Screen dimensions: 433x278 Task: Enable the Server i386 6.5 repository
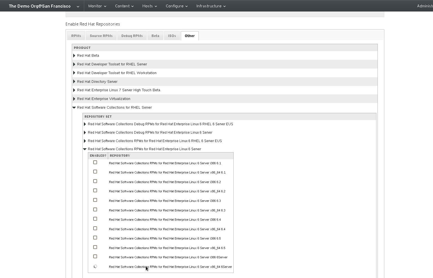point(95,238)
